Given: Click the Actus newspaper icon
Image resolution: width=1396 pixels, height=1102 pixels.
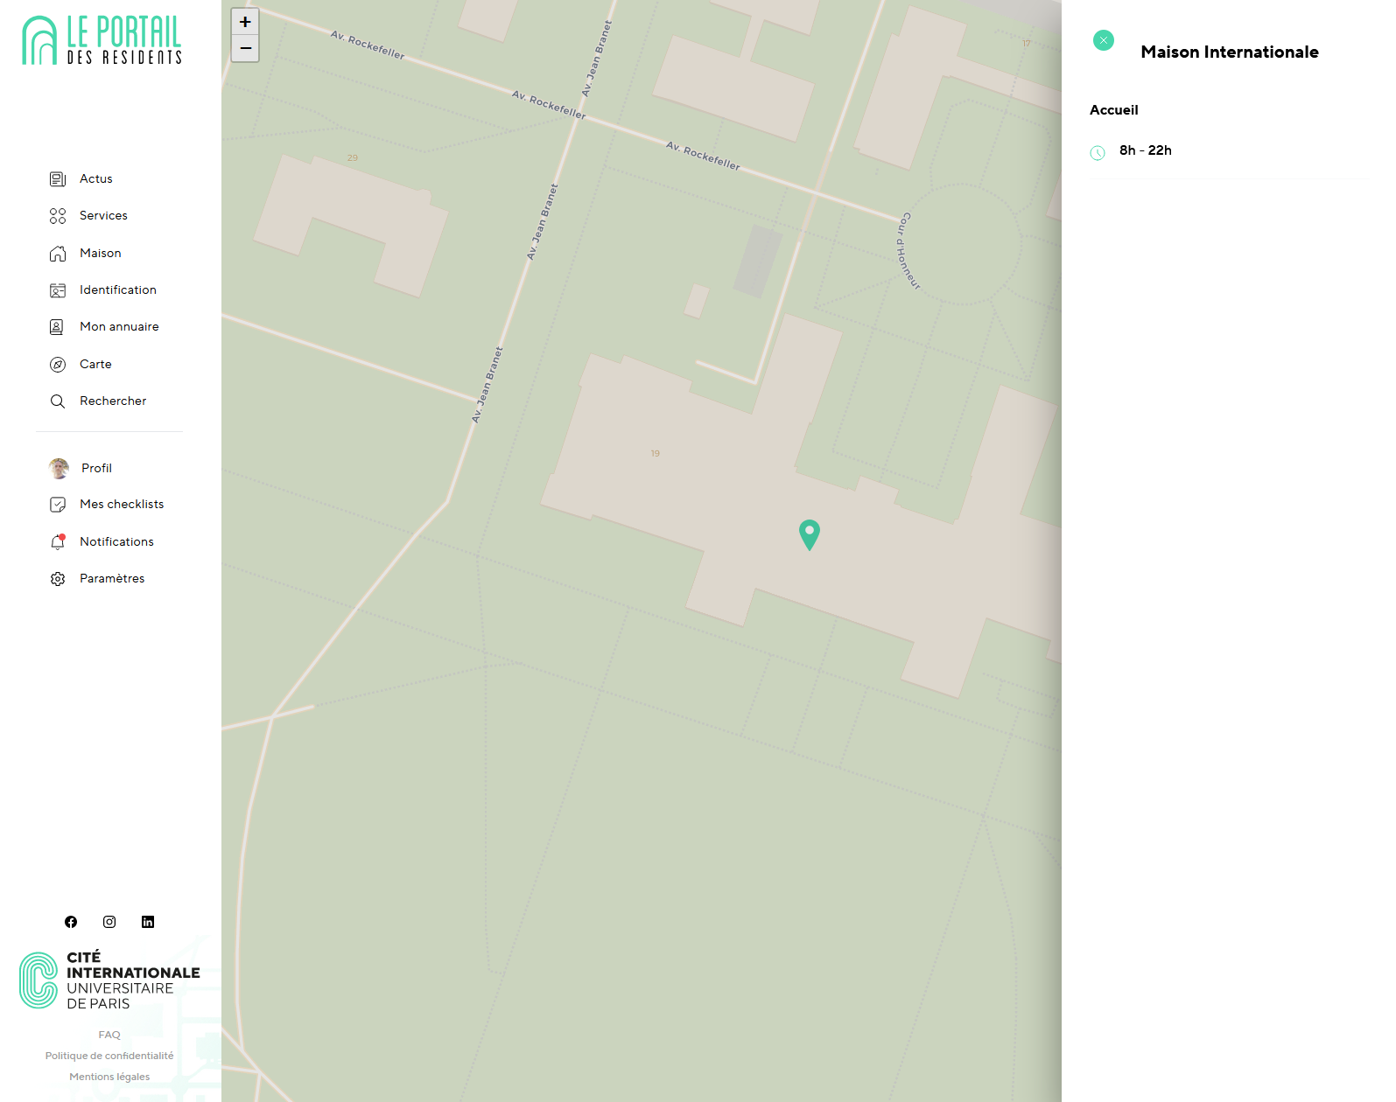Looking at the screenshot, I should pyautogui.click(x=58, y=179).
